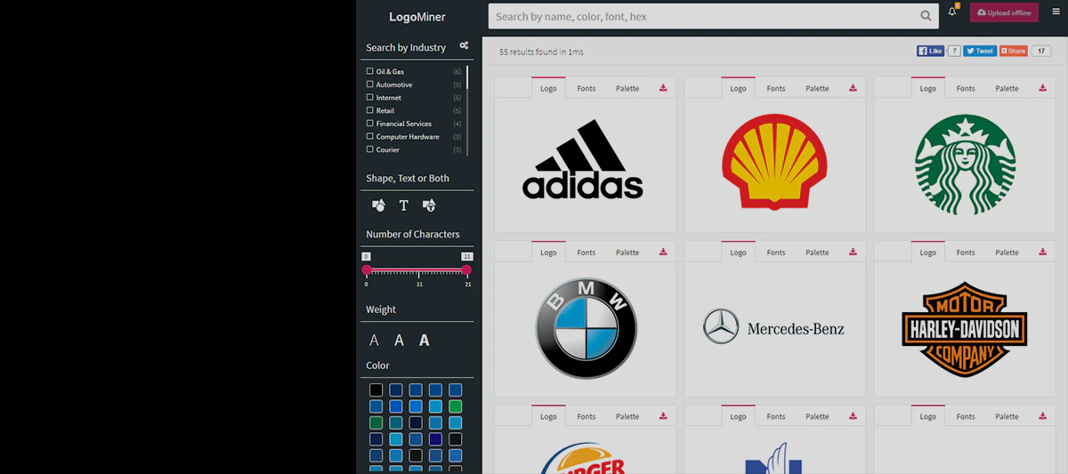Screen dimensions: 1068x474
Task: Check the Retail industry
Action: pyautogui.click(x=370, y=110)
